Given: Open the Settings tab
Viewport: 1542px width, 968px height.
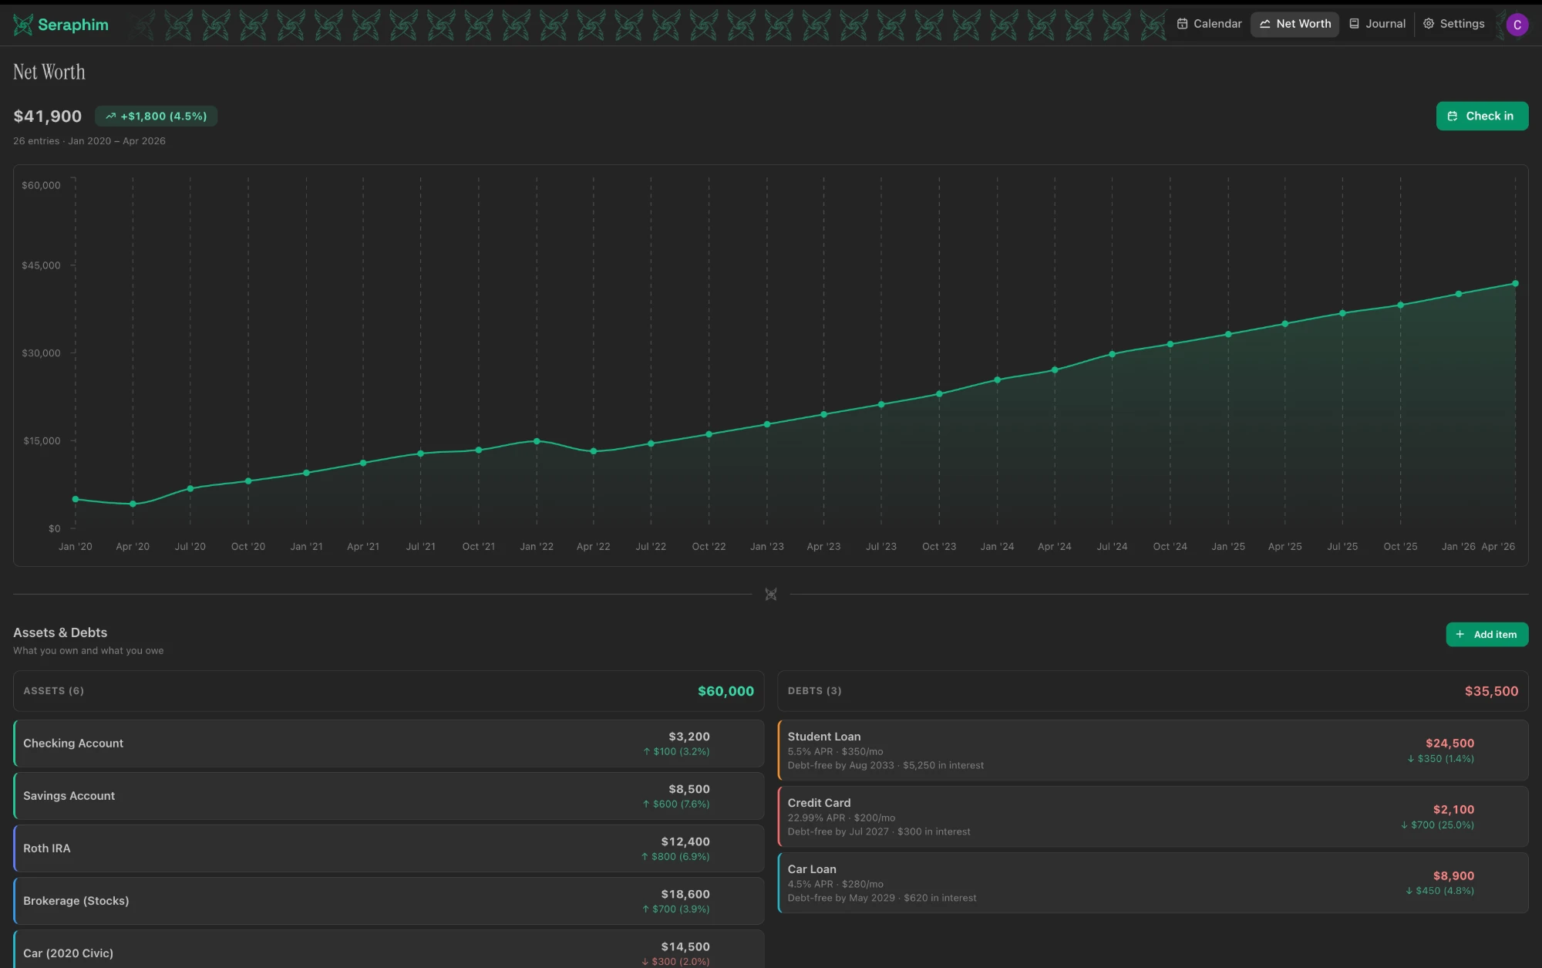Looking at the screenshot, I should (x=1453, y=24).
